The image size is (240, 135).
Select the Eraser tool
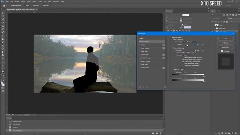(3, 45)
